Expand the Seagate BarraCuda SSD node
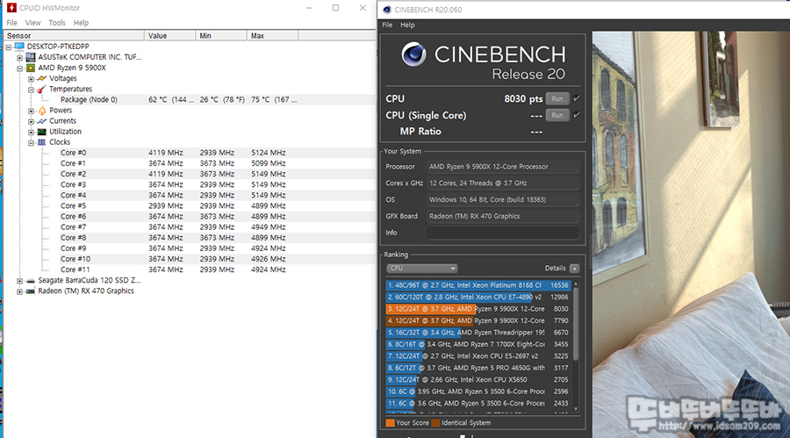The height and width of the screenshot is (438, 790). coord(19,281)
